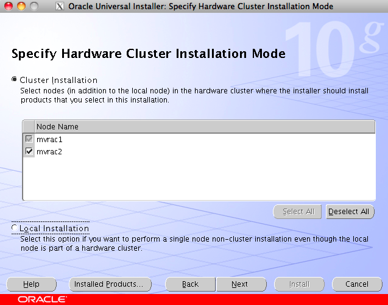Viewport: 388px width, 305px height.
Task: Open the Installed Products dialog
Action: (108, 284)
